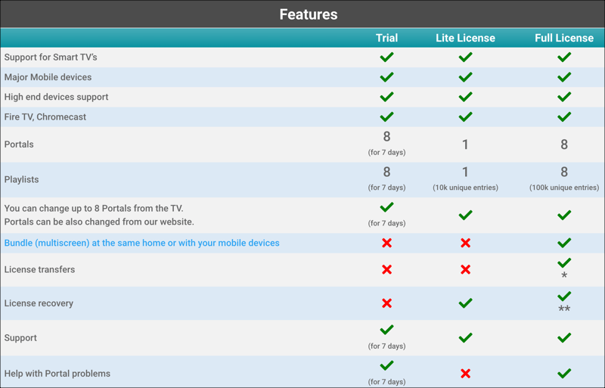This screenshot has width=605, height=388.
Task: Click the High end devices support row label
Action: tap(57, 97)
